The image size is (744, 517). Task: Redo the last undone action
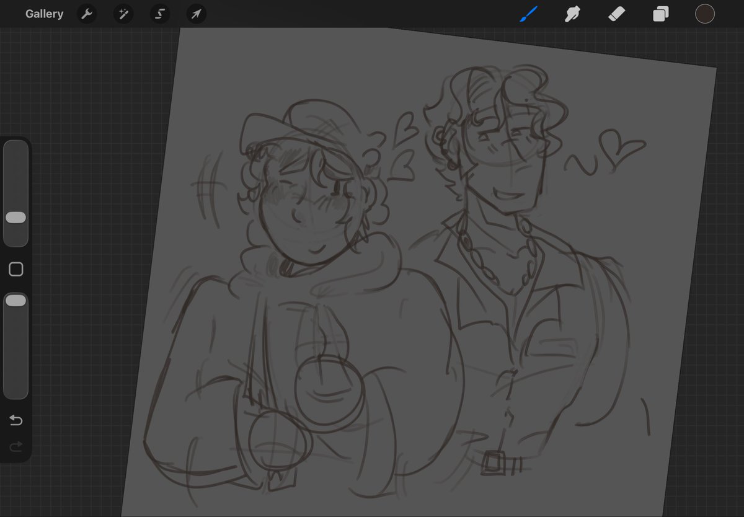[16, 446]
